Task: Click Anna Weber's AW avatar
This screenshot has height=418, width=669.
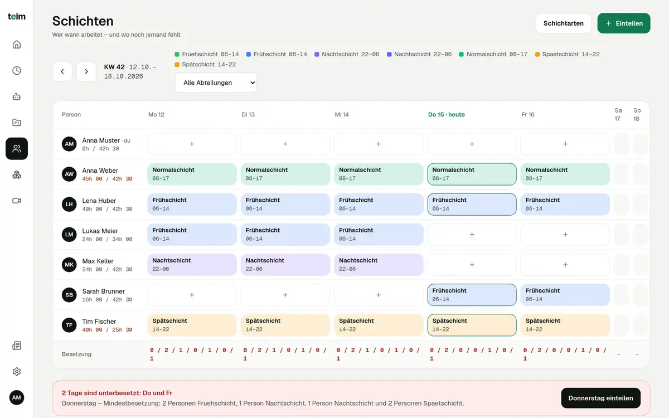Action: click(x=69, y=174)
